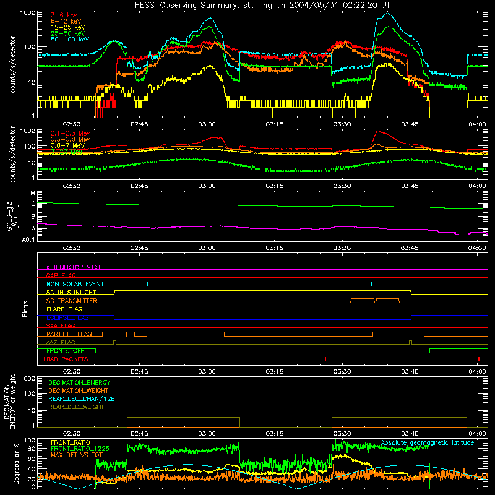The width and height of the screenshot is (495, 495).
Task: Click the Degrees or % axis title
Action: [x=16, y=463]
